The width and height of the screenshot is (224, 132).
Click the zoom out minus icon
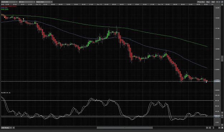click(x=210, y=128)
